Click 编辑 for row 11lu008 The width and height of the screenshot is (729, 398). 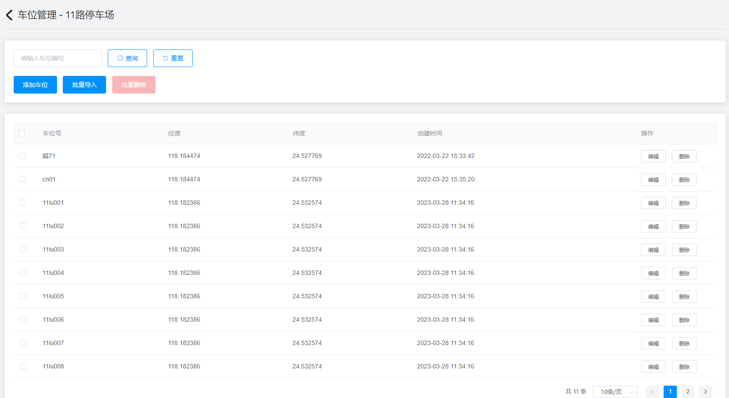coord(653,367)
